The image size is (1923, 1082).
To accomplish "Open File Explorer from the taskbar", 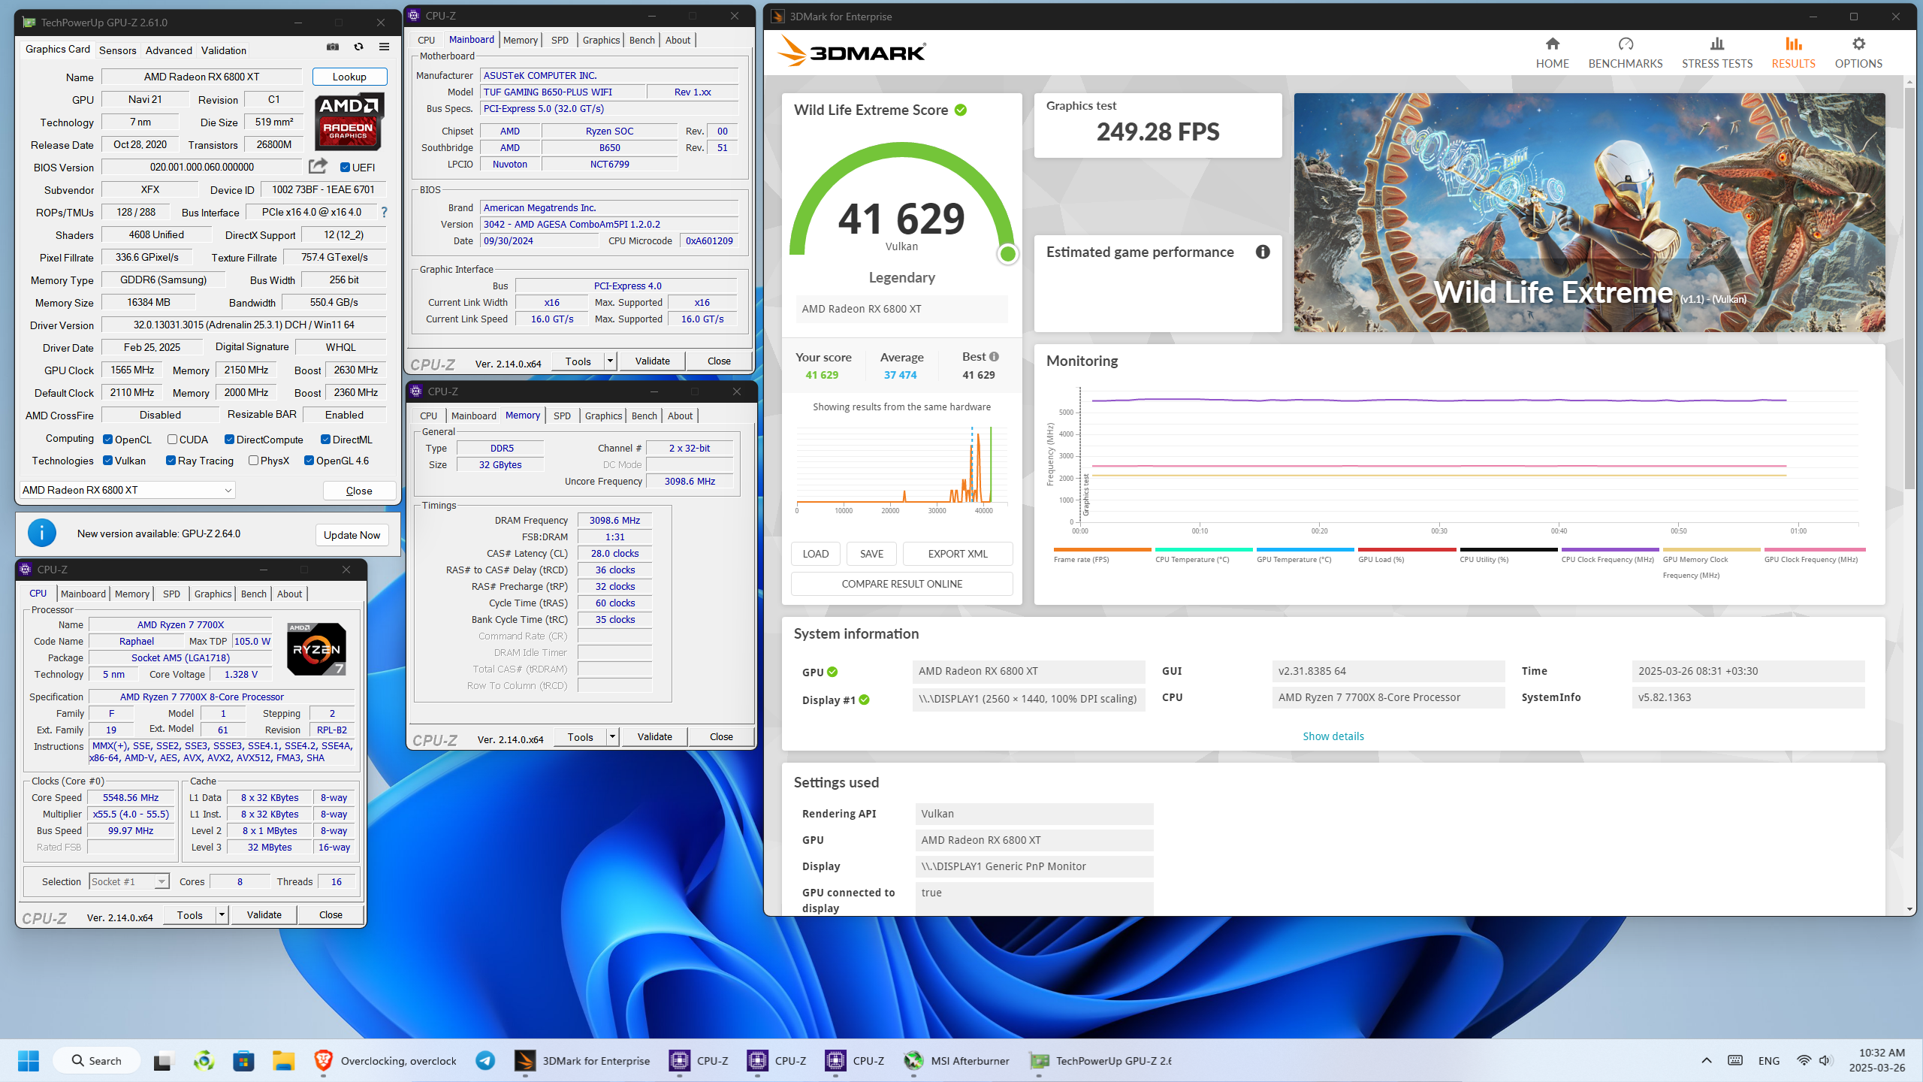I will click(x=283, y=1061).
